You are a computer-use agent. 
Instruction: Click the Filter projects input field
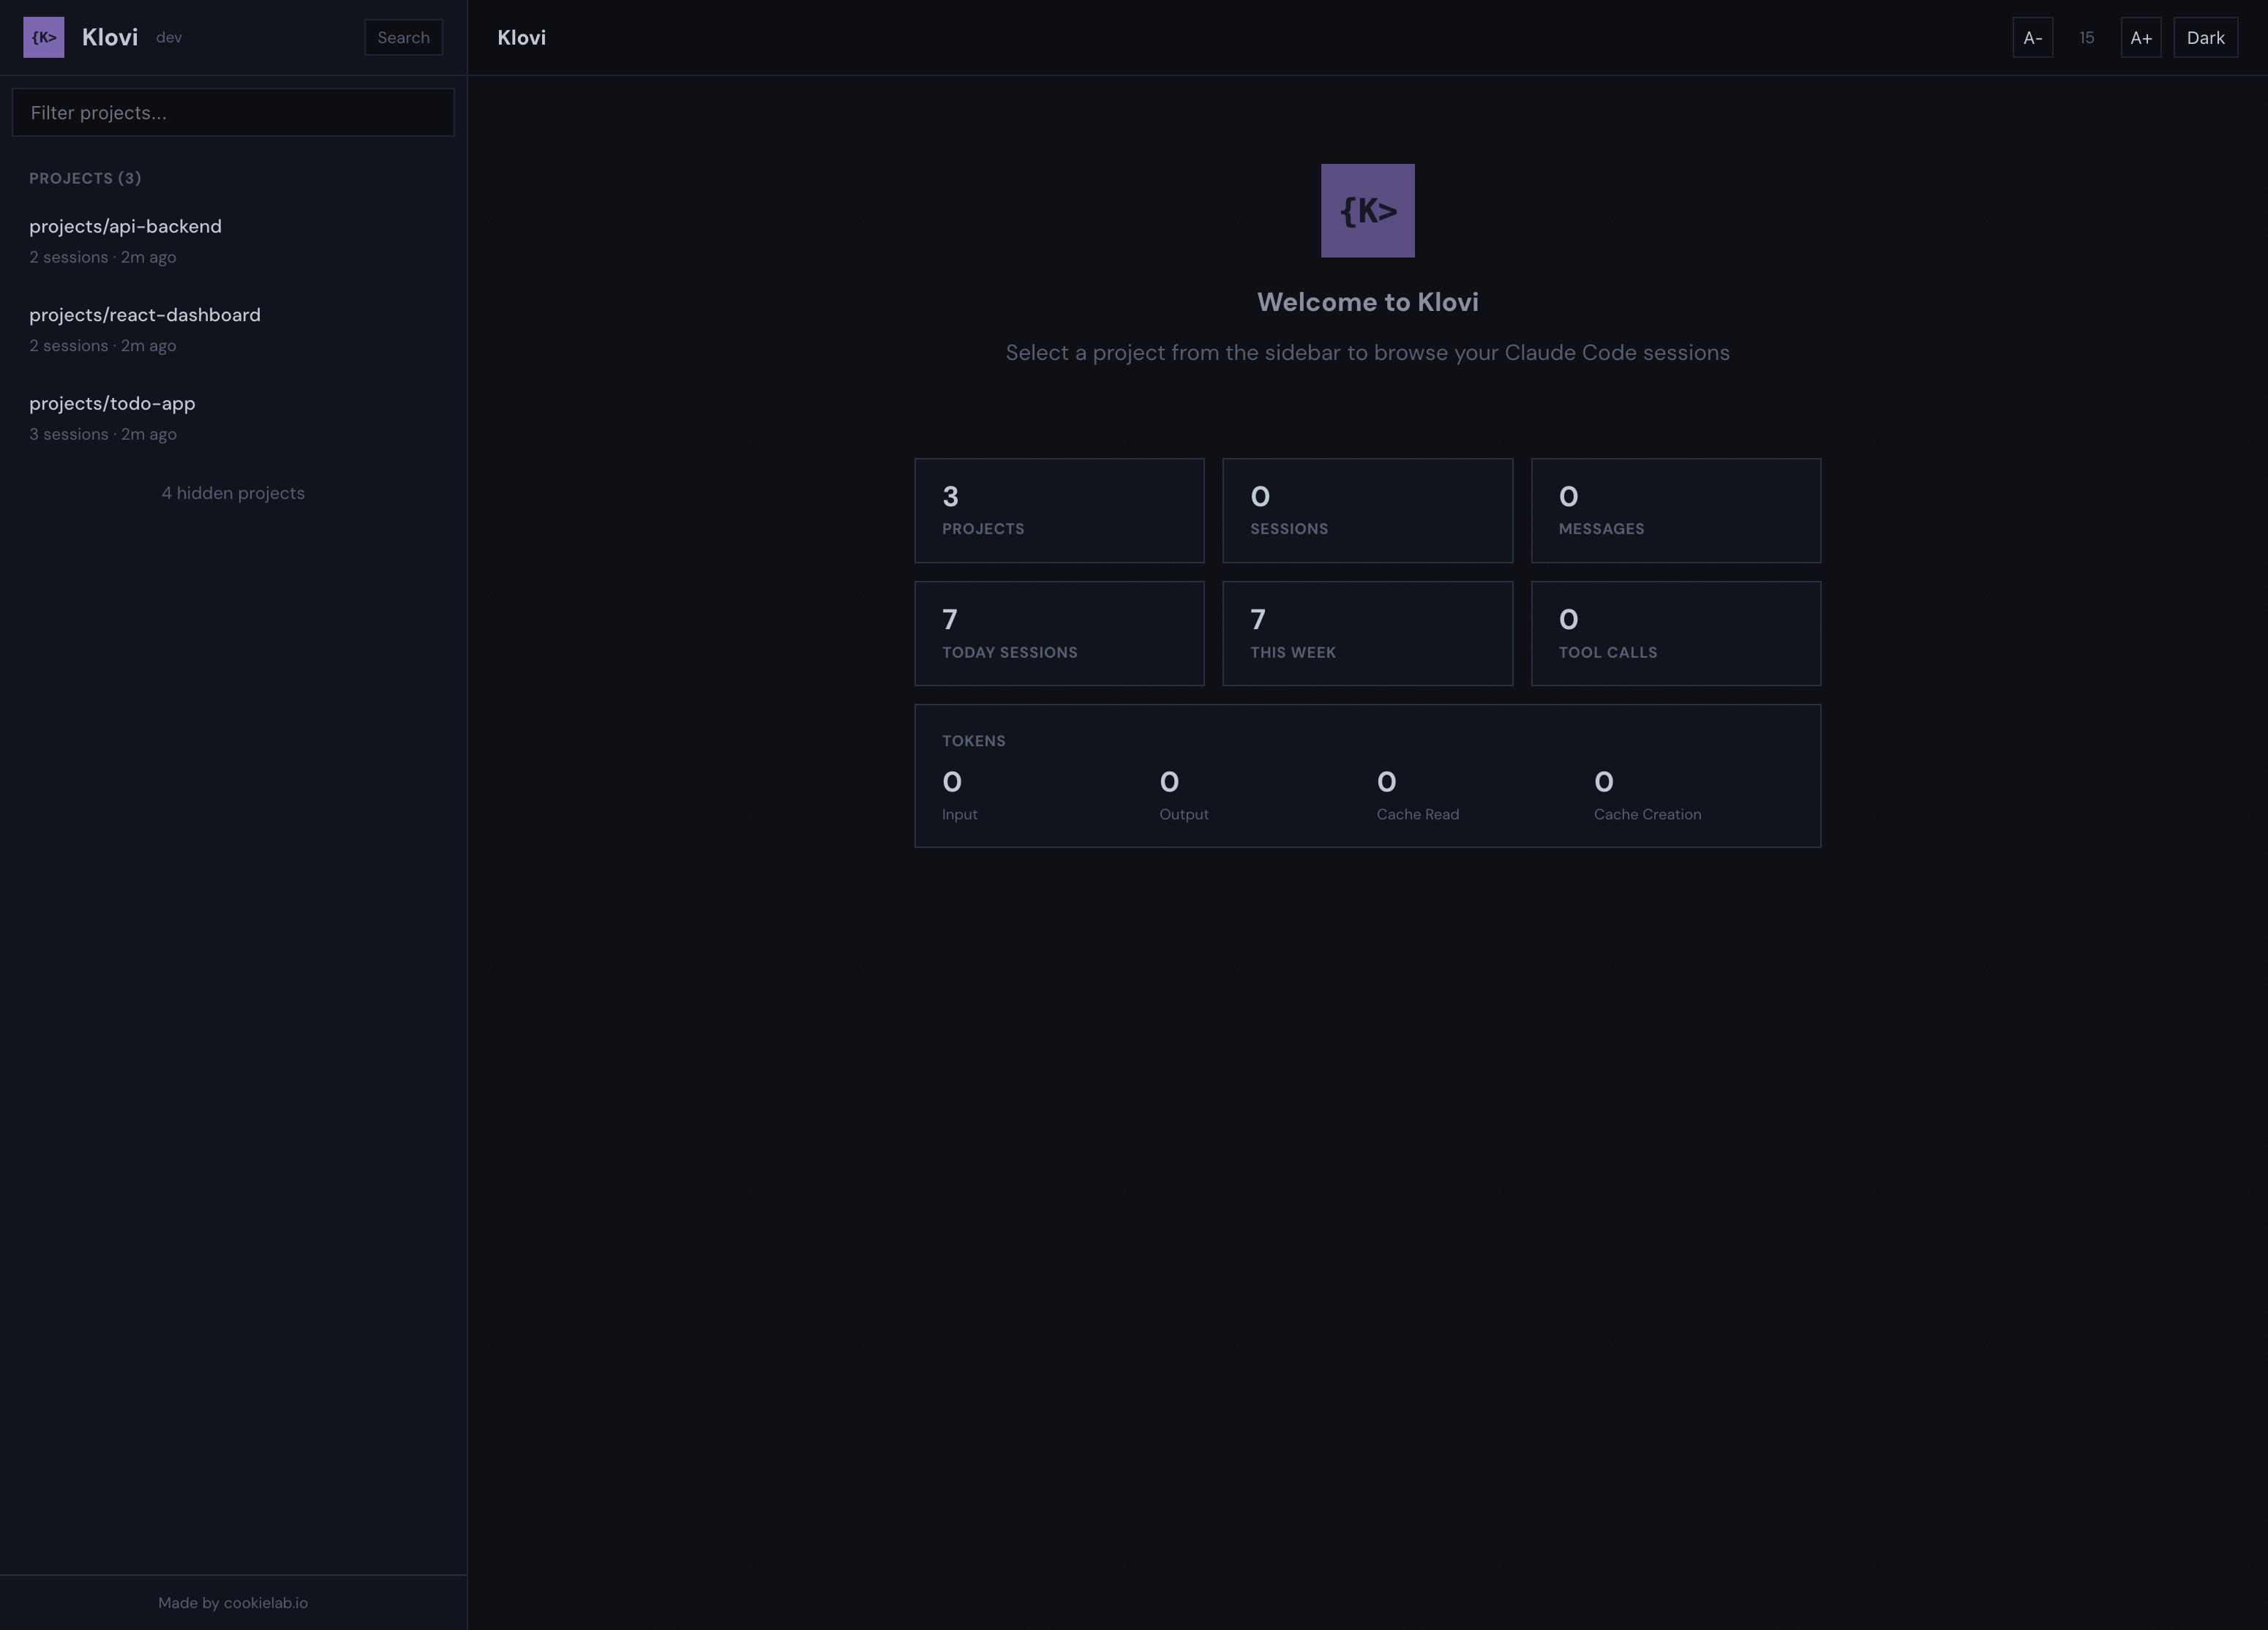coord(232,112)
